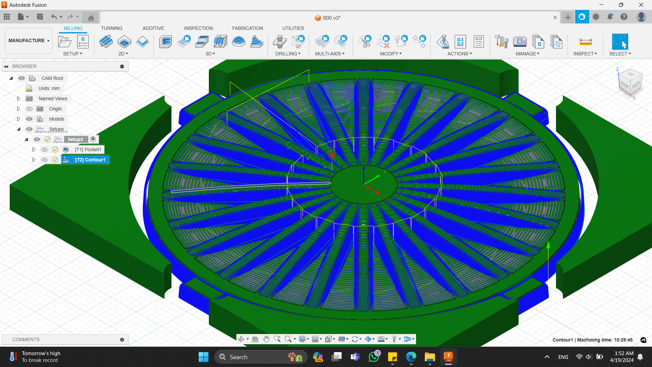Open the NC Program G icon in Setup
652x367 pixels.
click(x=83, y=42)
